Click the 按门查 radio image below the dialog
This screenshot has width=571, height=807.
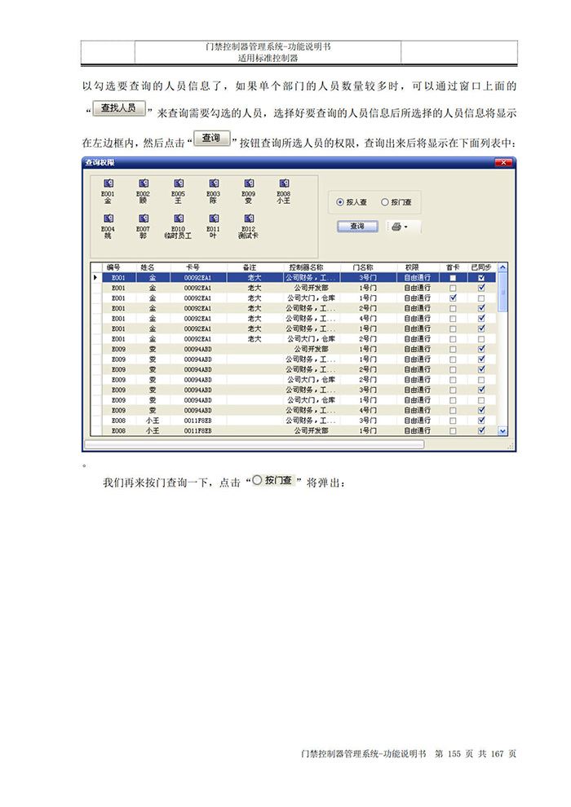coord(272,480)
